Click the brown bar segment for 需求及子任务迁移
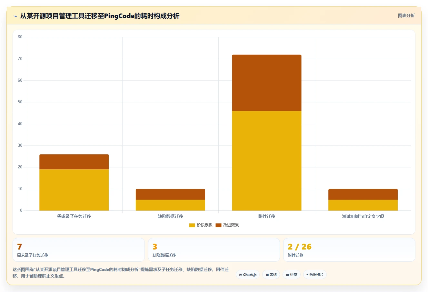This screenshot has height=292, width=428. pos(74,162)
